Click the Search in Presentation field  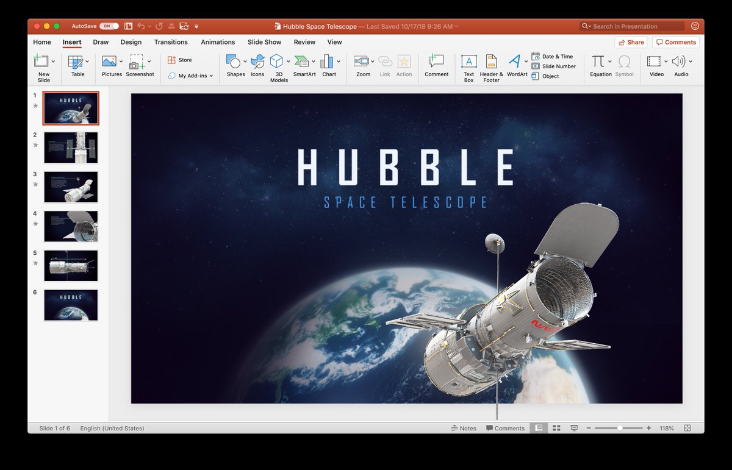(632, 26)
